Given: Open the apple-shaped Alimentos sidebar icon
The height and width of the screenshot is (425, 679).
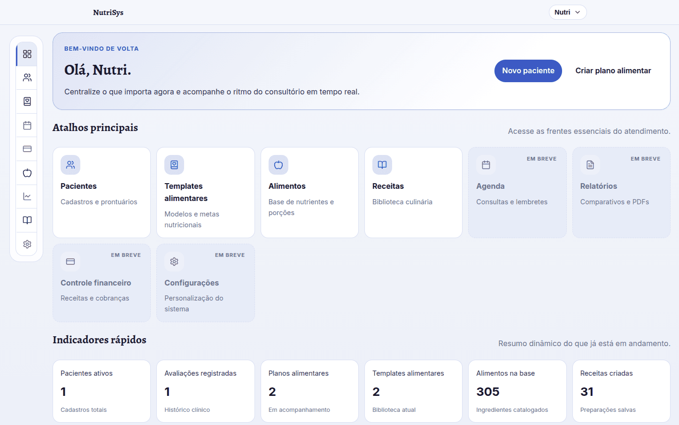Looking at the screenshot, I should coord(27,172).
